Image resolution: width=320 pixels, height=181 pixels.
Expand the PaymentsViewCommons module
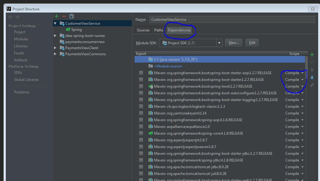55,54
